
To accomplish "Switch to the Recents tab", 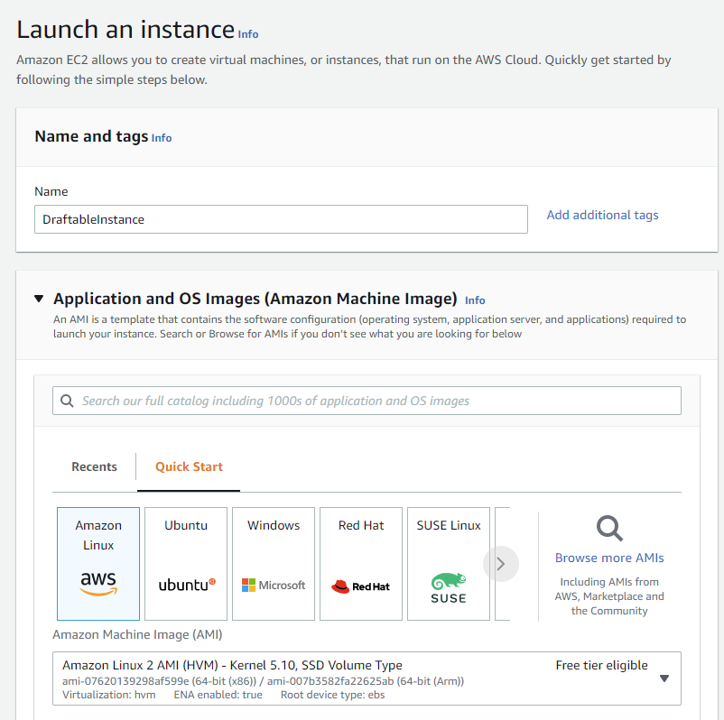I will 94,466.
